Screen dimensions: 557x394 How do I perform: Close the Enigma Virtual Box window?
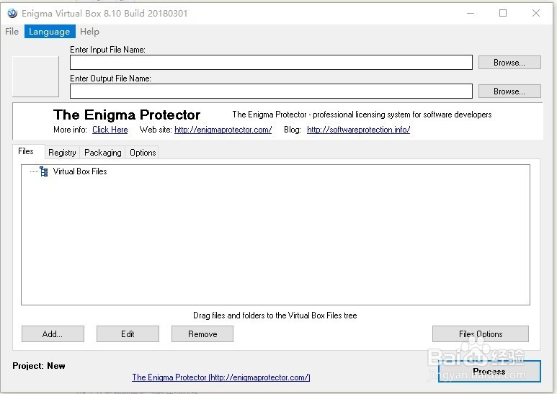(x=536, y=13)
